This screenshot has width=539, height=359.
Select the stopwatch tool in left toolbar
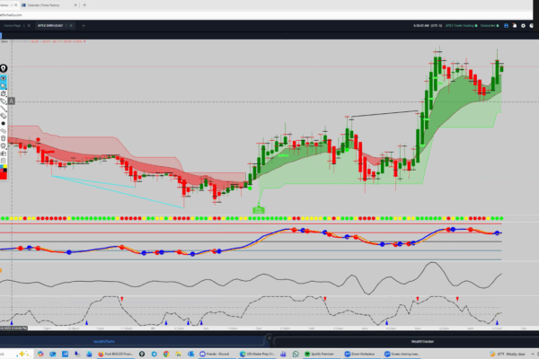(4, 93)
